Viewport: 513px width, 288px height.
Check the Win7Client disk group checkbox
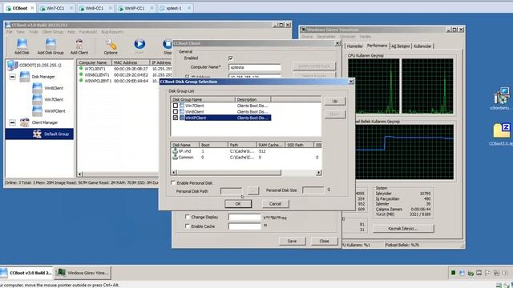coord(176,106)
